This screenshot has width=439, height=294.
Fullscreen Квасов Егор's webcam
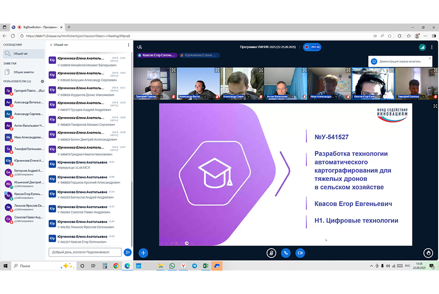coord(392,70)
